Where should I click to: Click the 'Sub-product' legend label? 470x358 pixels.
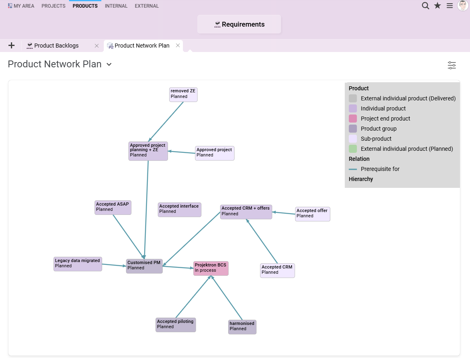coord(376,139)
